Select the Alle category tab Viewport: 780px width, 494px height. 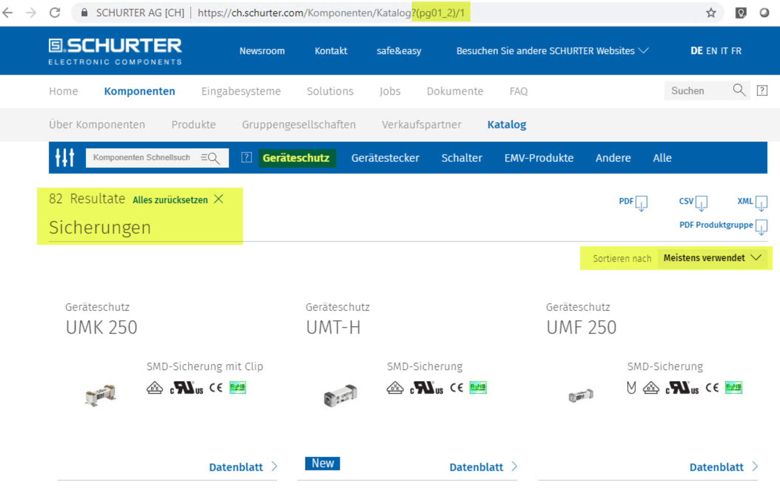[x=662, y=158]
